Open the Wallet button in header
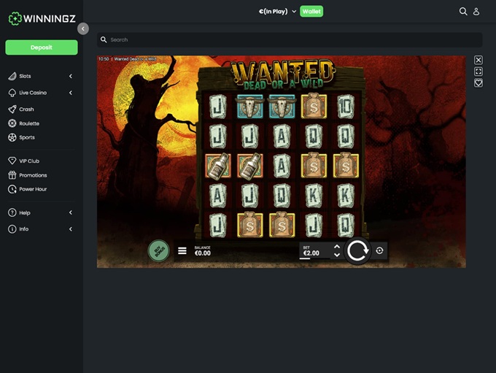The width and height of the screenshot is (496, 373). (311, 12)
